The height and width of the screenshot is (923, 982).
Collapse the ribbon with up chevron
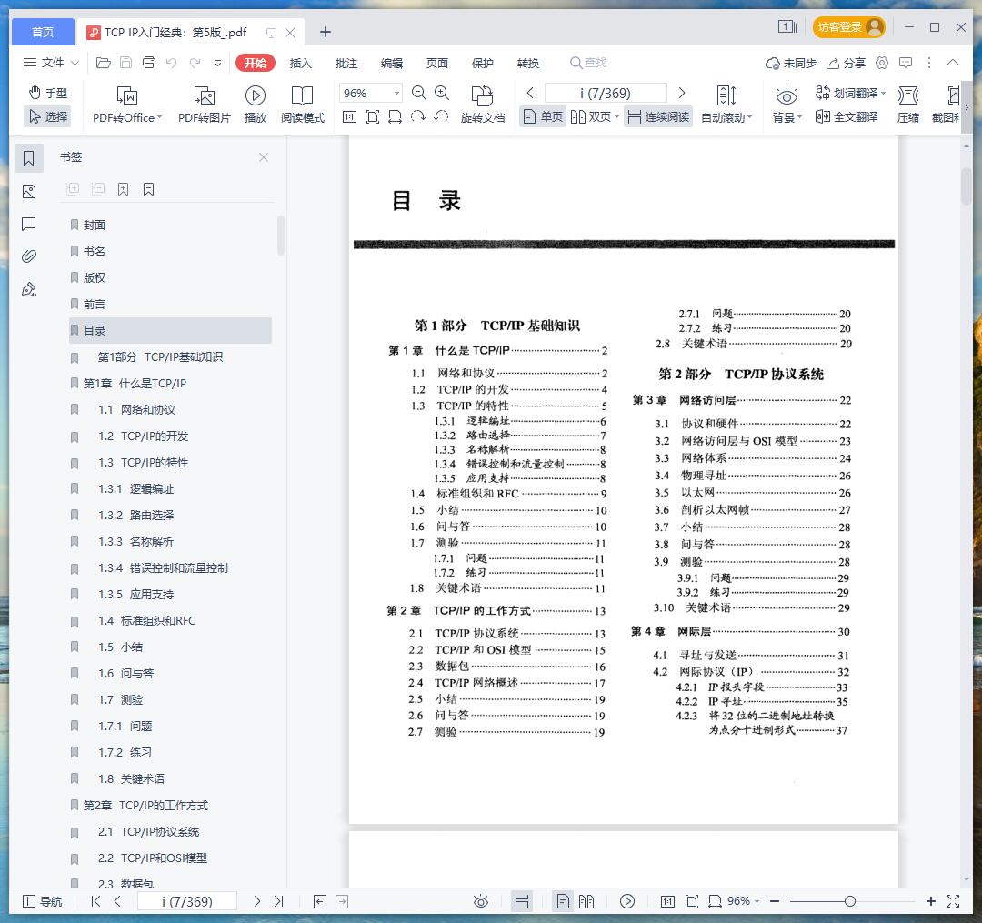click(x=953, y=63)
